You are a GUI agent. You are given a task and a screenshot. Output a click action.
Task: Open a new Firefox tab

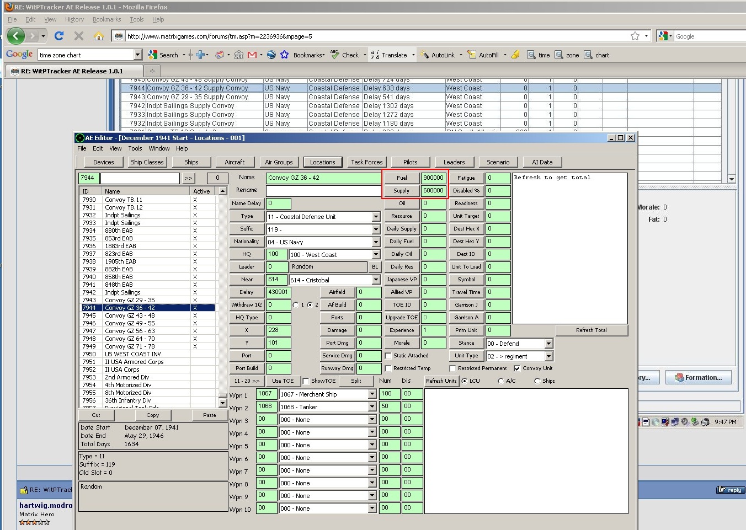pos(152,71)
